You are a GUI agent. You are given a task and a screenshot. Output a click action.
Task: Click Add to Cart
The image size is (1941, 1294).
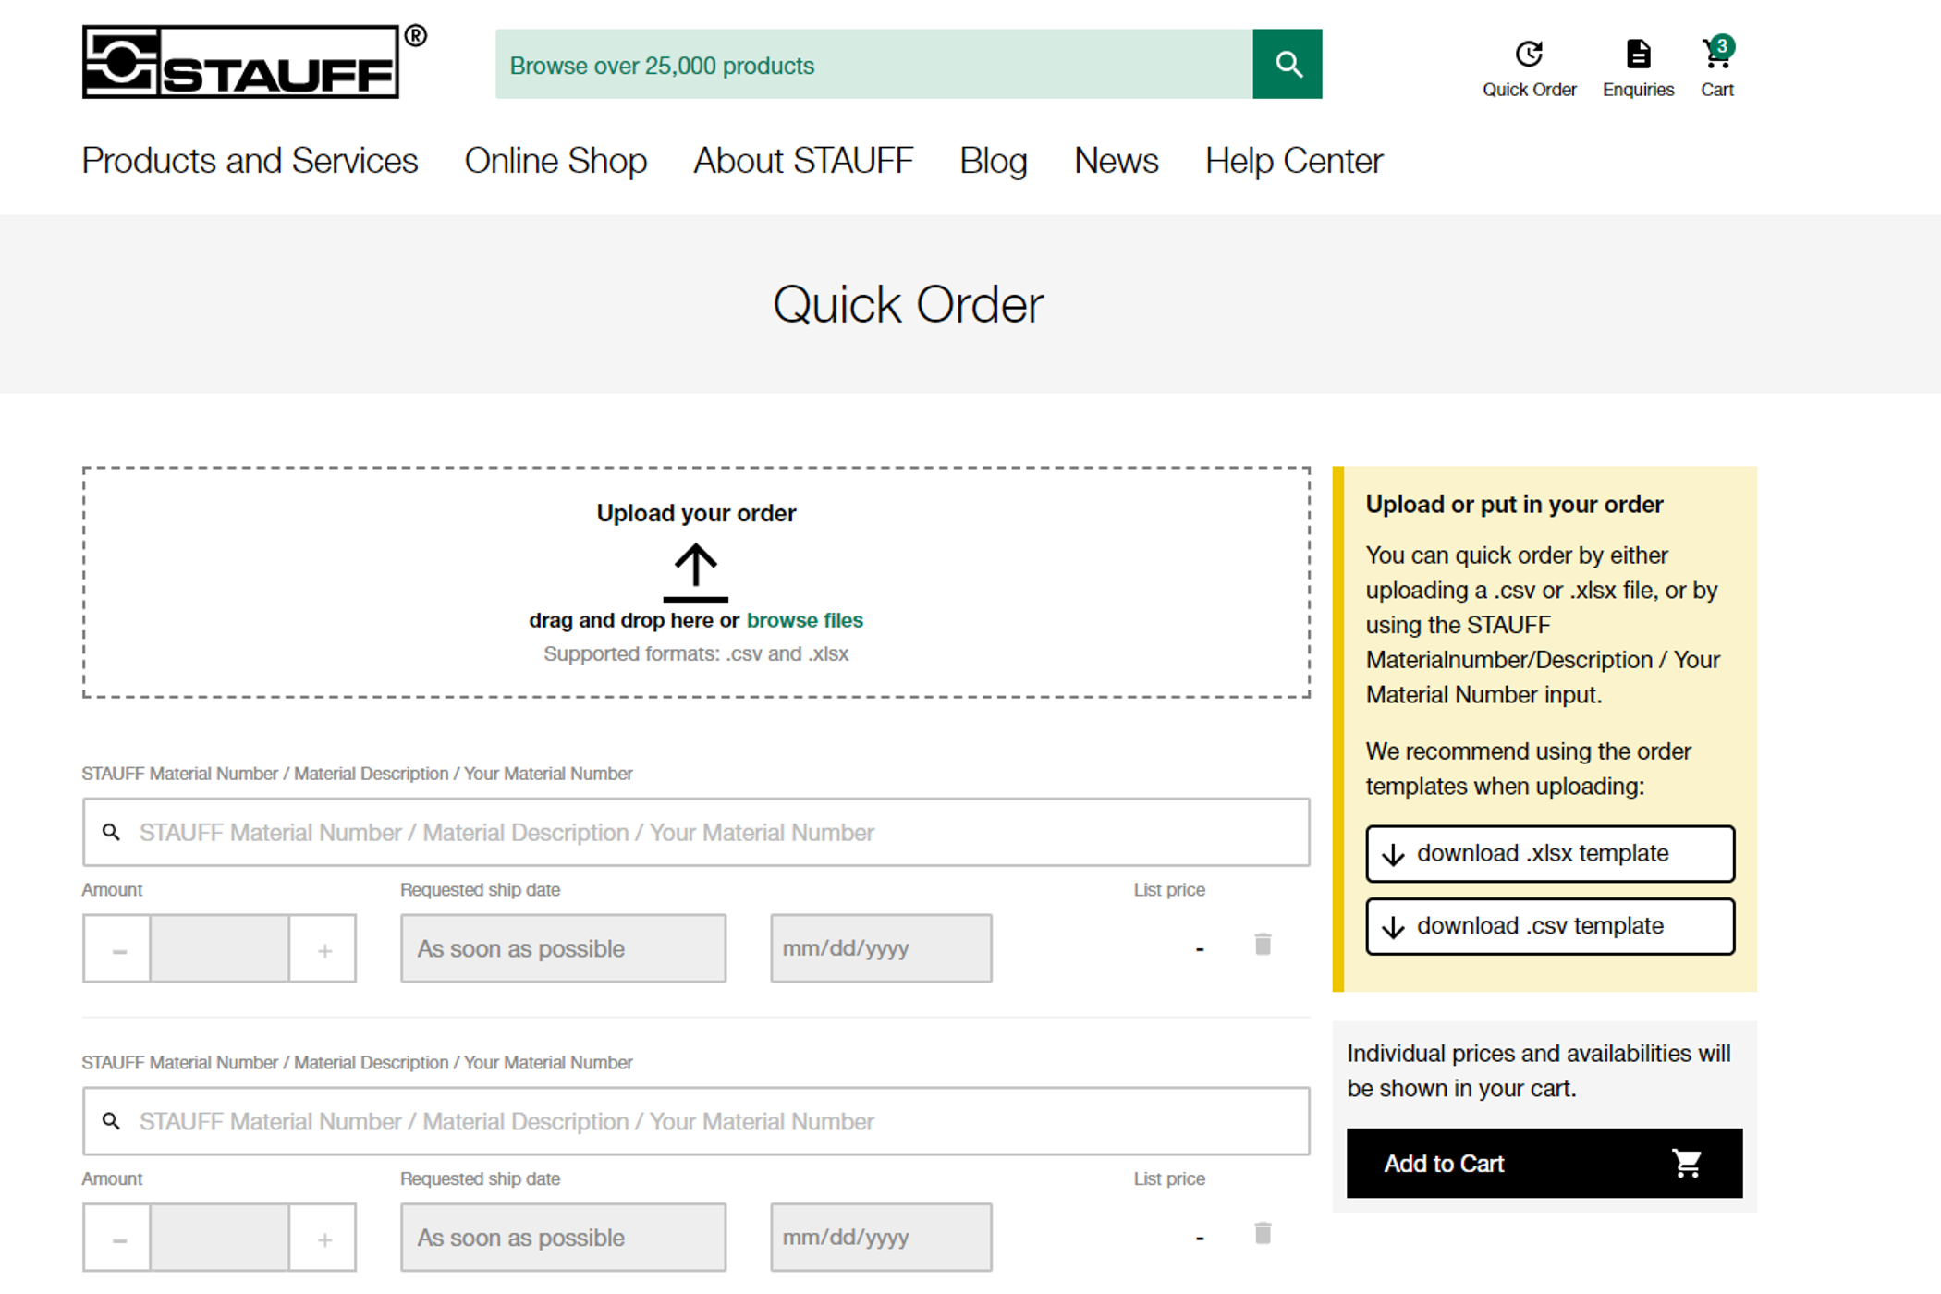[x=1543, y=1163]
